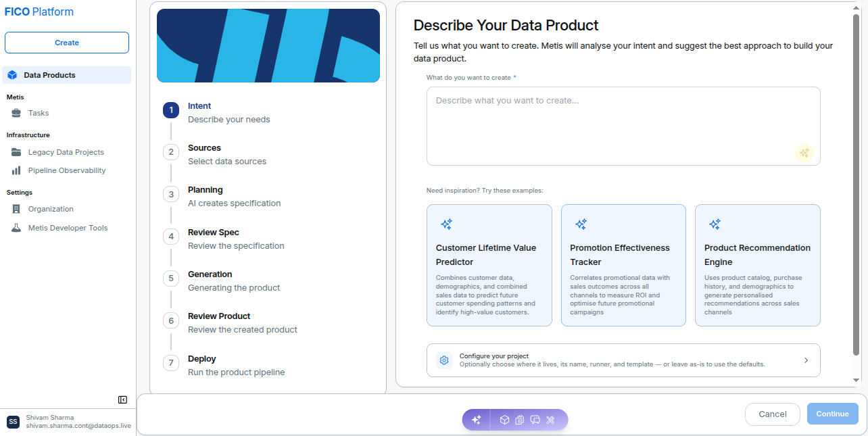The height and width of the screenshot is (436, 868).
Task: Click the 'AI creates specification' text
Action: (234, 203)
